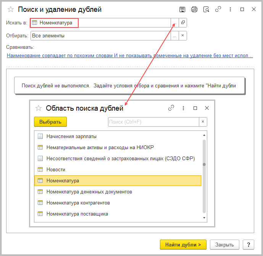Click catalog icon beside Нематериальные активы

coord(40,147)
